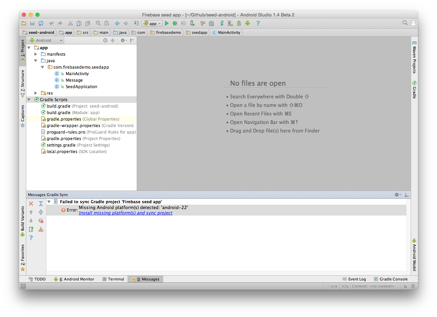Viewport: 437px width, 317px height.
Task: Click the Project Structure toolbar icon
Action: pyautogui.click(x=211, y=23)
